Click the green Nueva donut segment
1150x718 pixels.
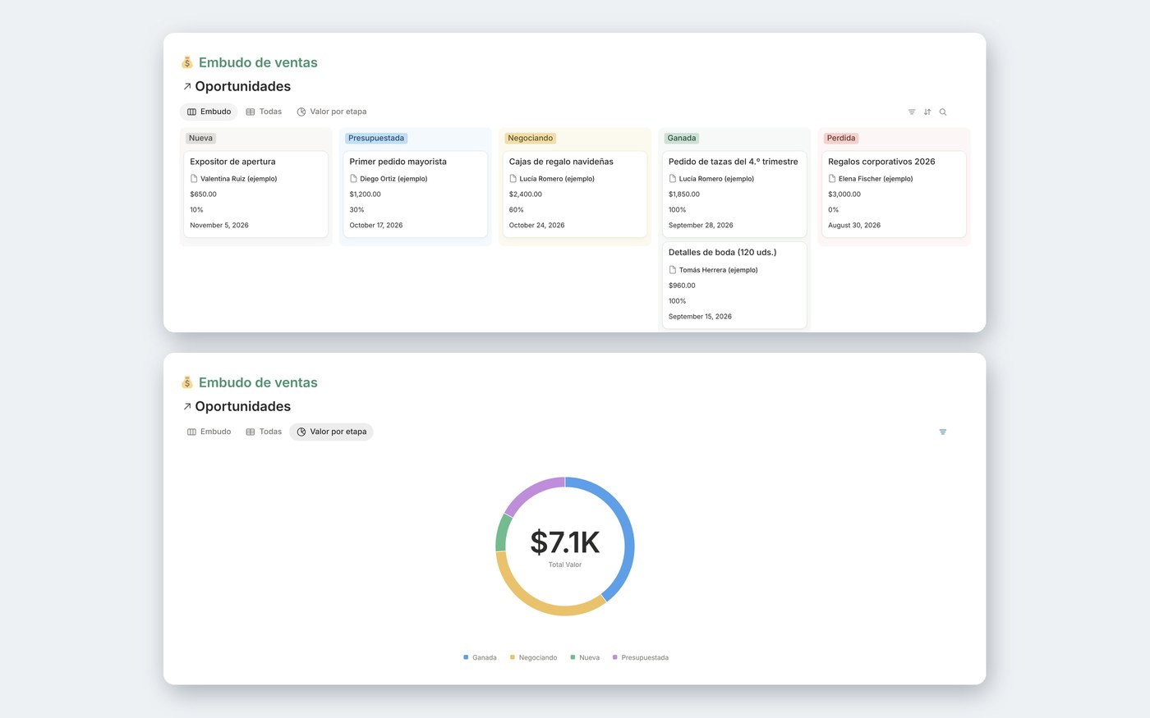tap(502, 533)
